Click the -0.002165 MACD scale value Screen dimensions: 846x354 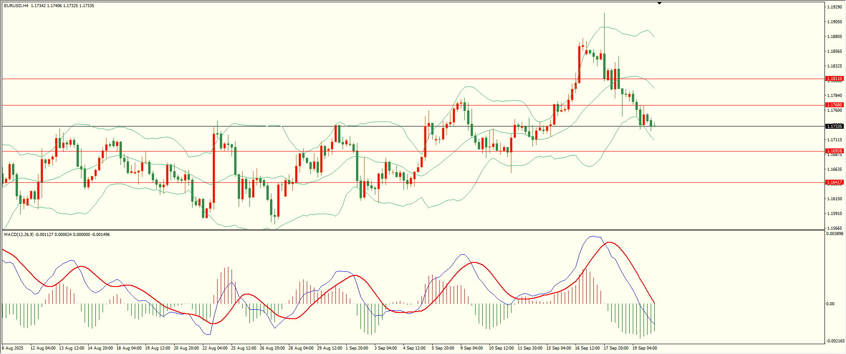point(835,341)
